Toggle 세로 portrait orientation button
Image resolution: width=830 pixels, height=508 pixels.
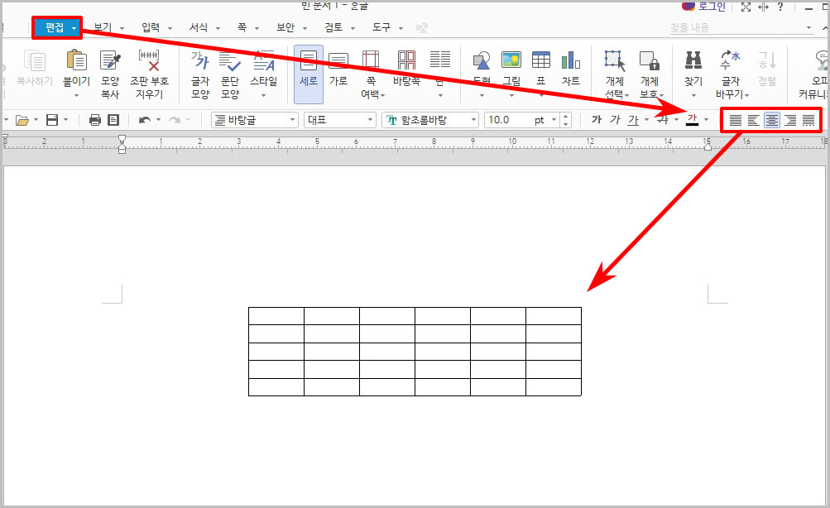(x=309, y=74)
